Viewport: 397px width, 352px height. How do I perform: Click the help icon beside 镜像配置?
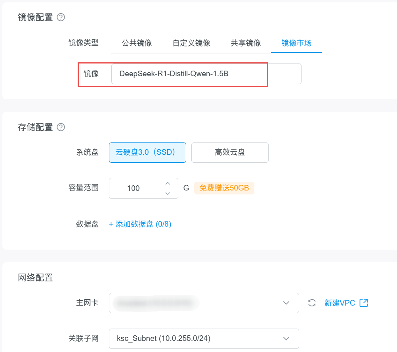pyautogui.click(x=61, y=17)
